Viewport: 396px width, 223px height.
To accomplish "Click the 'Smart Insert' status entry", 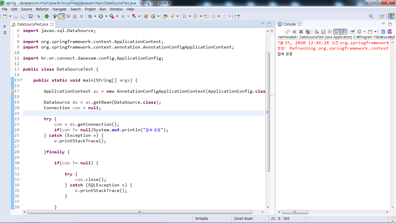I will coord(243,219).
